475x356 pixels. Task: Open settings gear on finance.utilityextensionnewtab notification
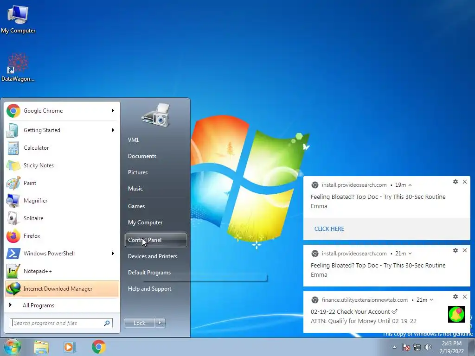[x=456, y=297]
